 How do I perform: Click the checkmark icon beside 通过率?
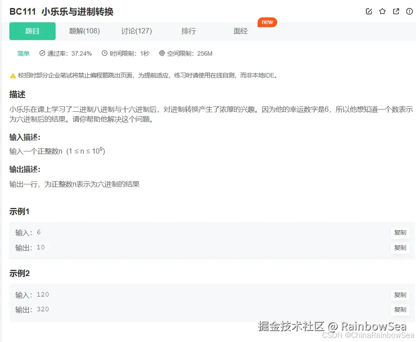pos(42,53)
